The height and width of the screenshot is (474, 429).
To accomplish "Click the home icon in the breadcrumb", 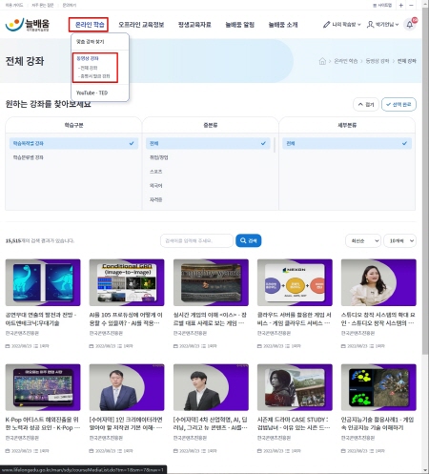I will coord(322,61).
